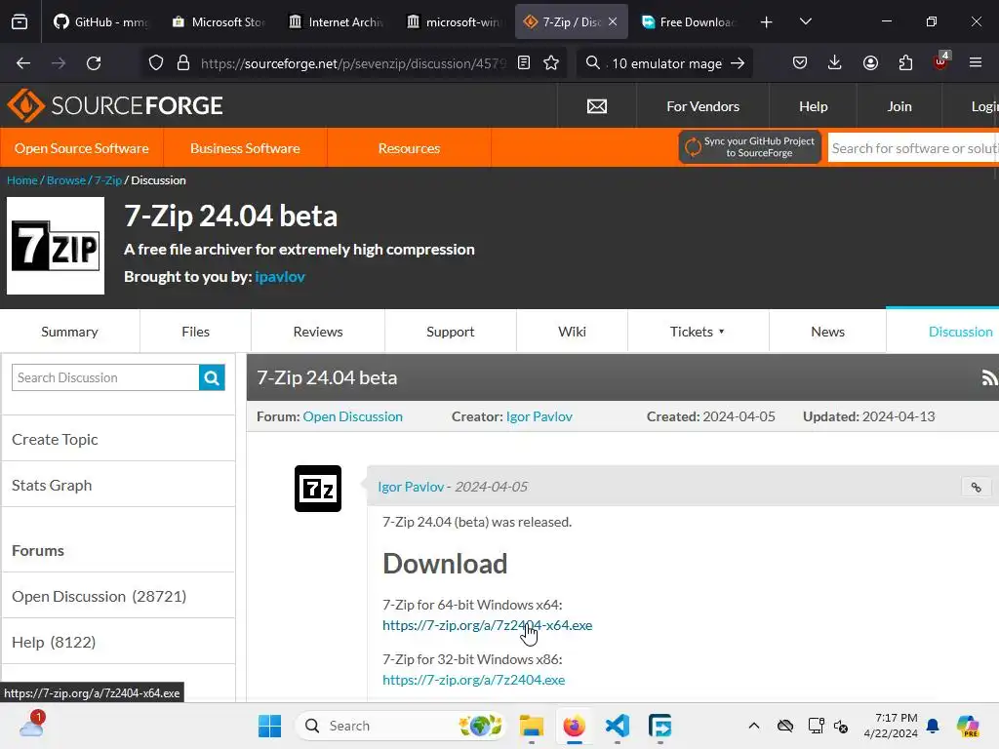Bookmark this page with the star
999x749 pixels.
point(551,63)
